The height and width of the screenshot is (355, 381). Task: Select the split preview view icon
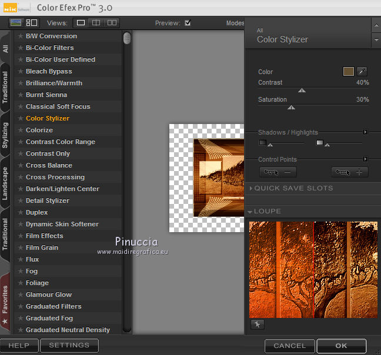[x=96, y=23]
